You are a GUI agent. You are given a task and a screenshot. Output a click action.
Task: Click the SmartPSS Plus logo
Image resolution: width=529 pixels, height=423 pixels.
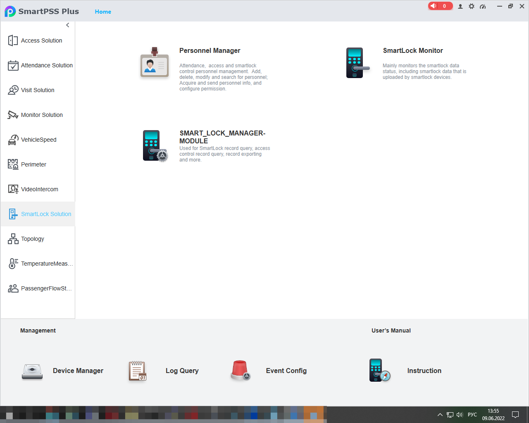[x=10, y=12]
